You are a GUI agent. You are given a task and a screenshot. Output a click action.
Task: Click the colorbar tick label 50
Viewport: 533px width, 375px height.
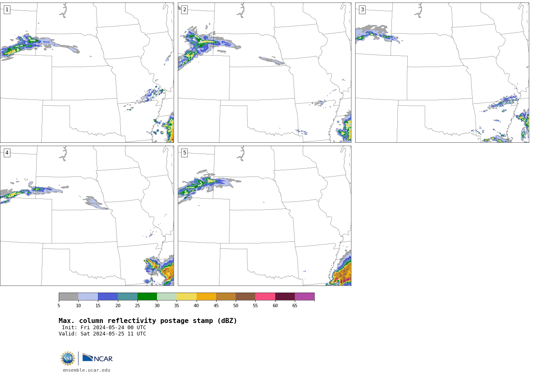[236, 305]
